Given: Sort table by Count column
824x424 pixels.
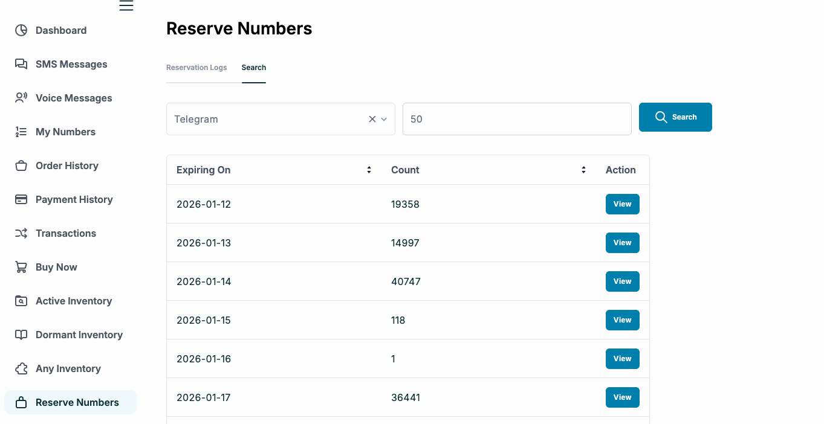Looking at the screenshot, I should tap(583, 170).
